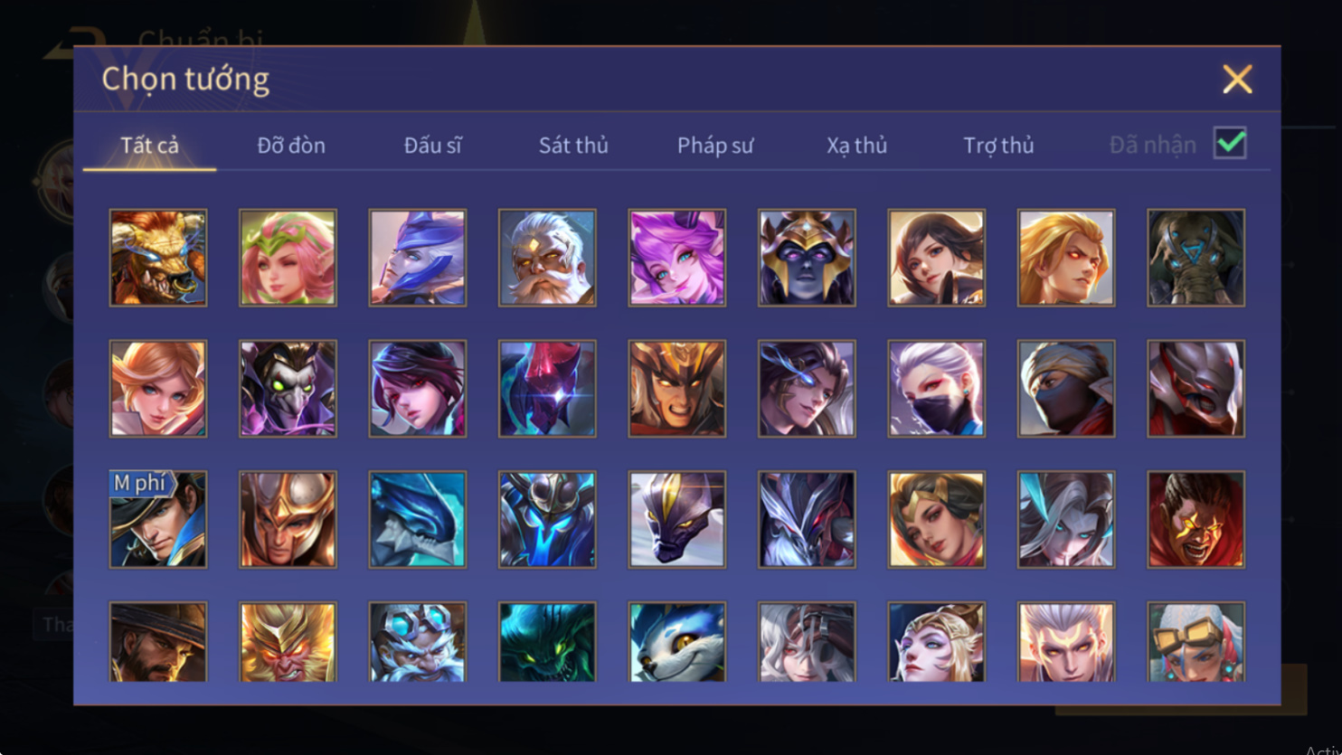1342x755 pixels.
Task: Select the white-haired masked ninja girl
Action: coord(937,389)
